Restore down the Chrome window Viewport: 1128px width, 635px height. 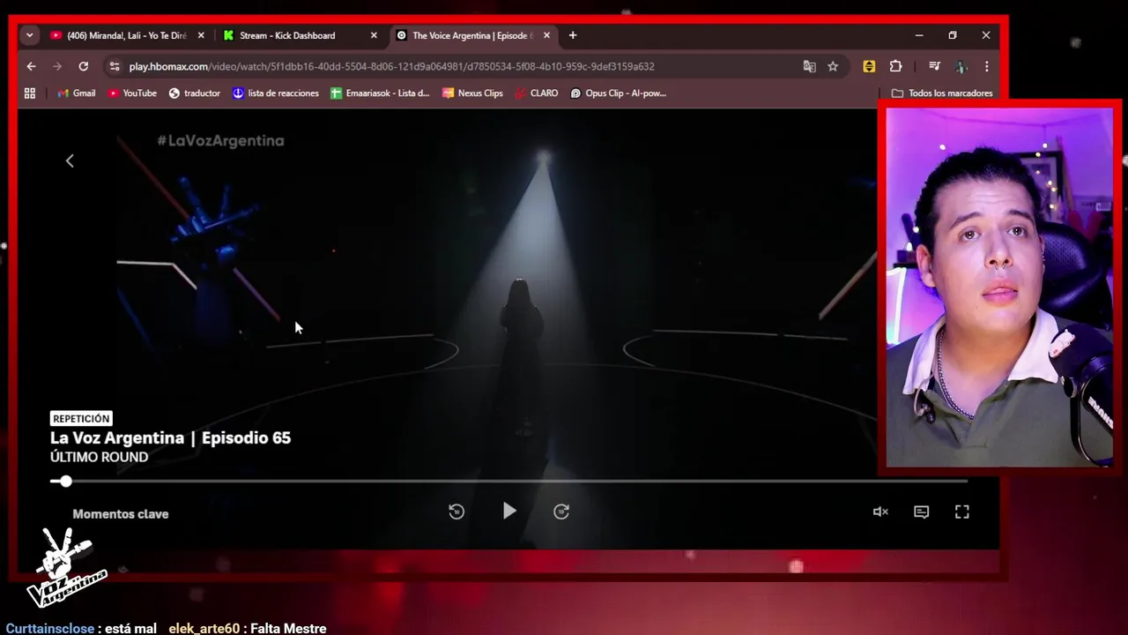click(x=953, y=35)
